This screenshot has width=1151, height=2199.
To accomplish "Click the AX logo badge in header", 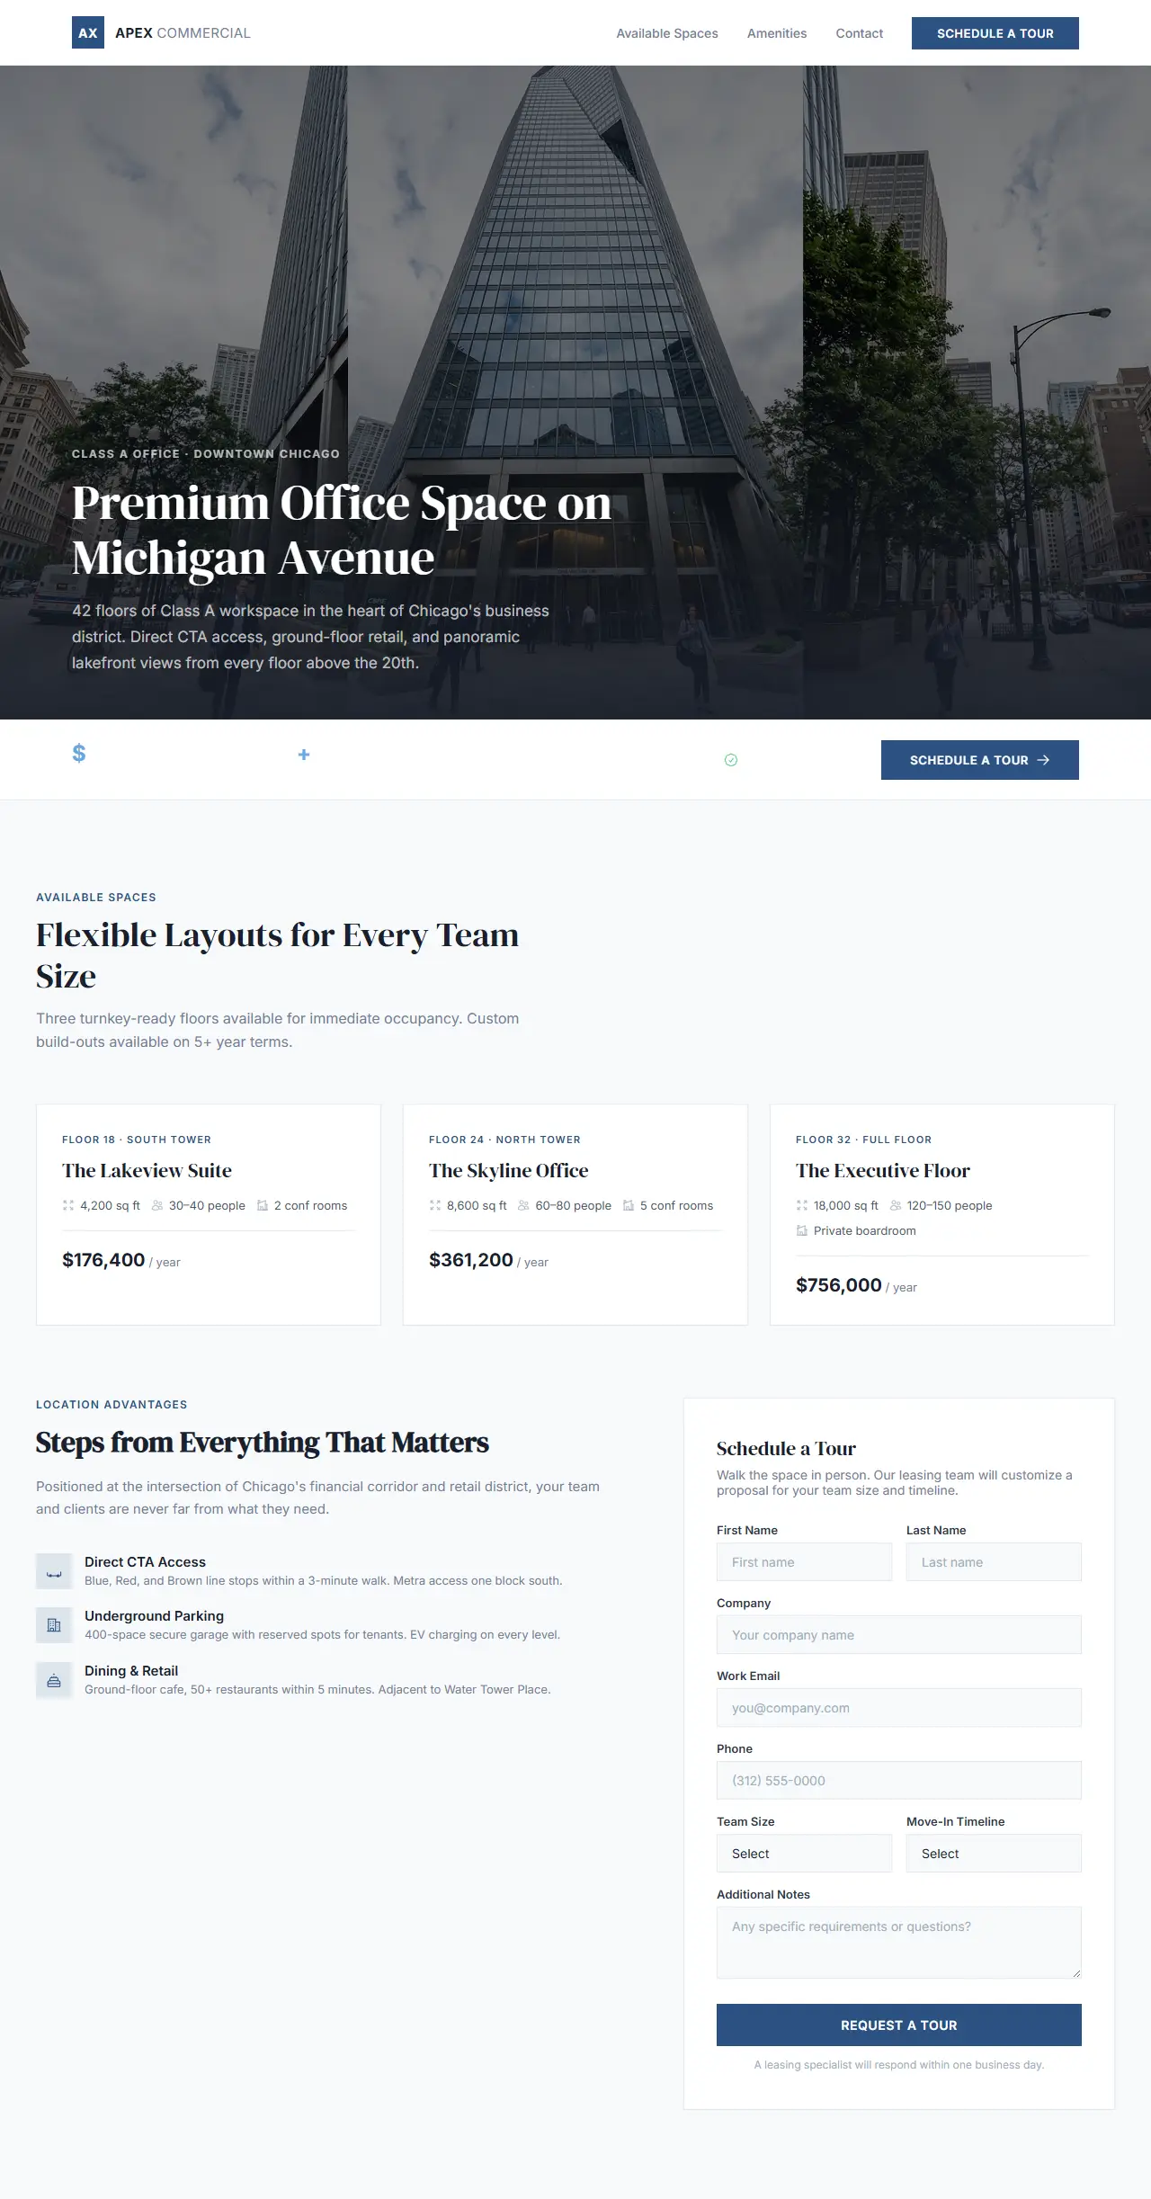I will click(87, 33).
